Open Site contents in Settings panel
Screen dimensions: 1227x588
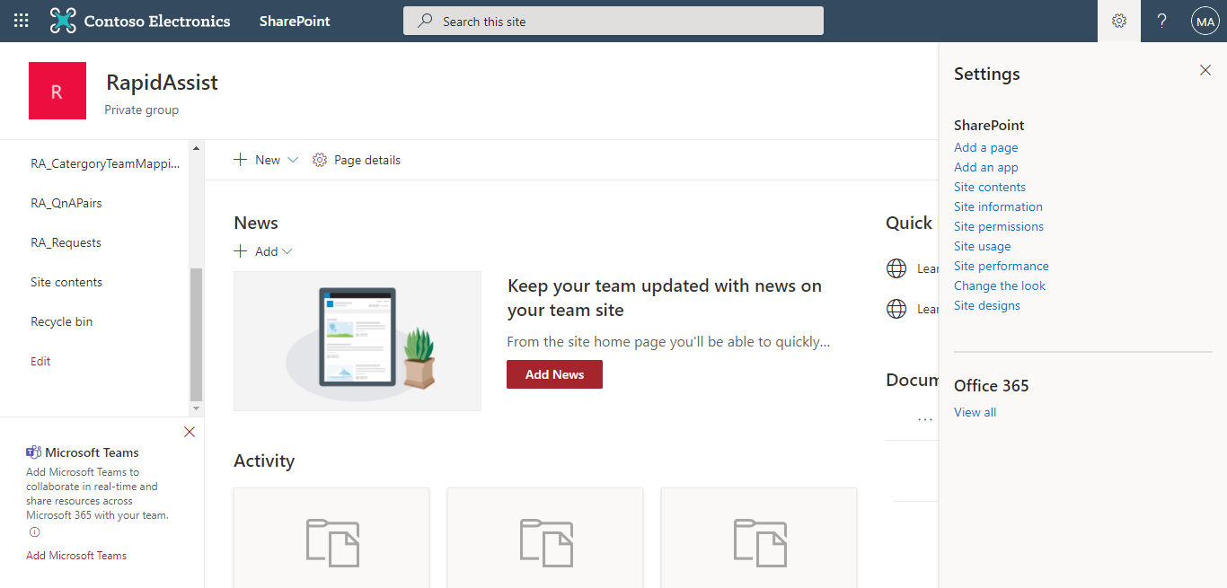point(989,187)
